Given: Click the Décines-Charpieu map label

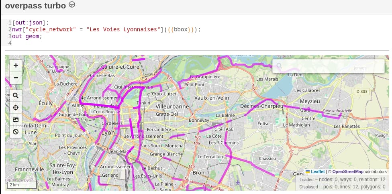Looking at the screenshot, I should (x=262, y=106).
